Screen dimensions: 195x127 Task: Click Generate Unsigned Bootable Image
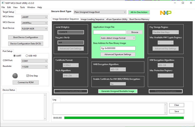coord(117,91)
